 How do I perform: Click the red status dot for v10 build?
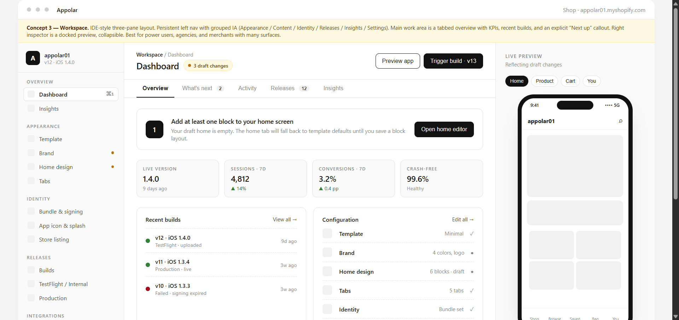[148, 289]
